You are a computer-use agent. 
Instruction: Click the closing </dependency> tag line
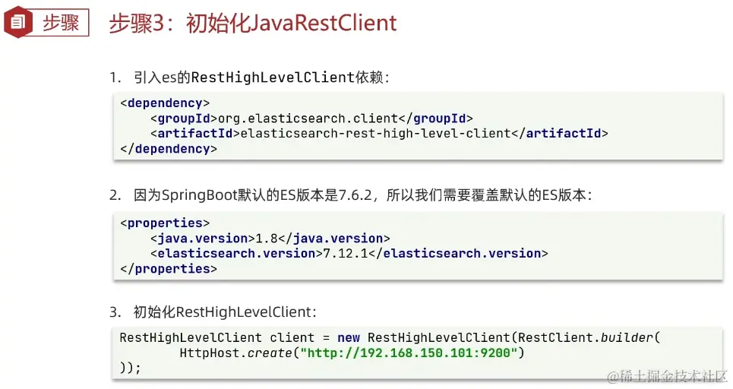point(169,149)
